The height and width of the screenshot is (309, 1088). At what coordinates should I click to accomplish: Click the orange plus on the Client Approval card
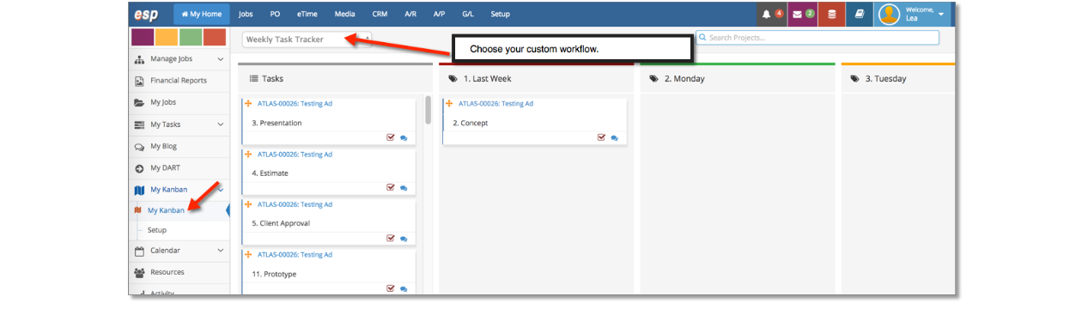(248, 204)
